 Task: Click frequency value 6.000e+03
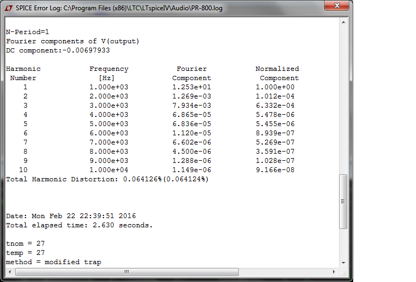[x=109, y=133]
